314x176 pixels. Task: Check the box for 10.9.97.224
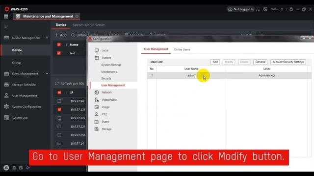(x=59, y=126)
